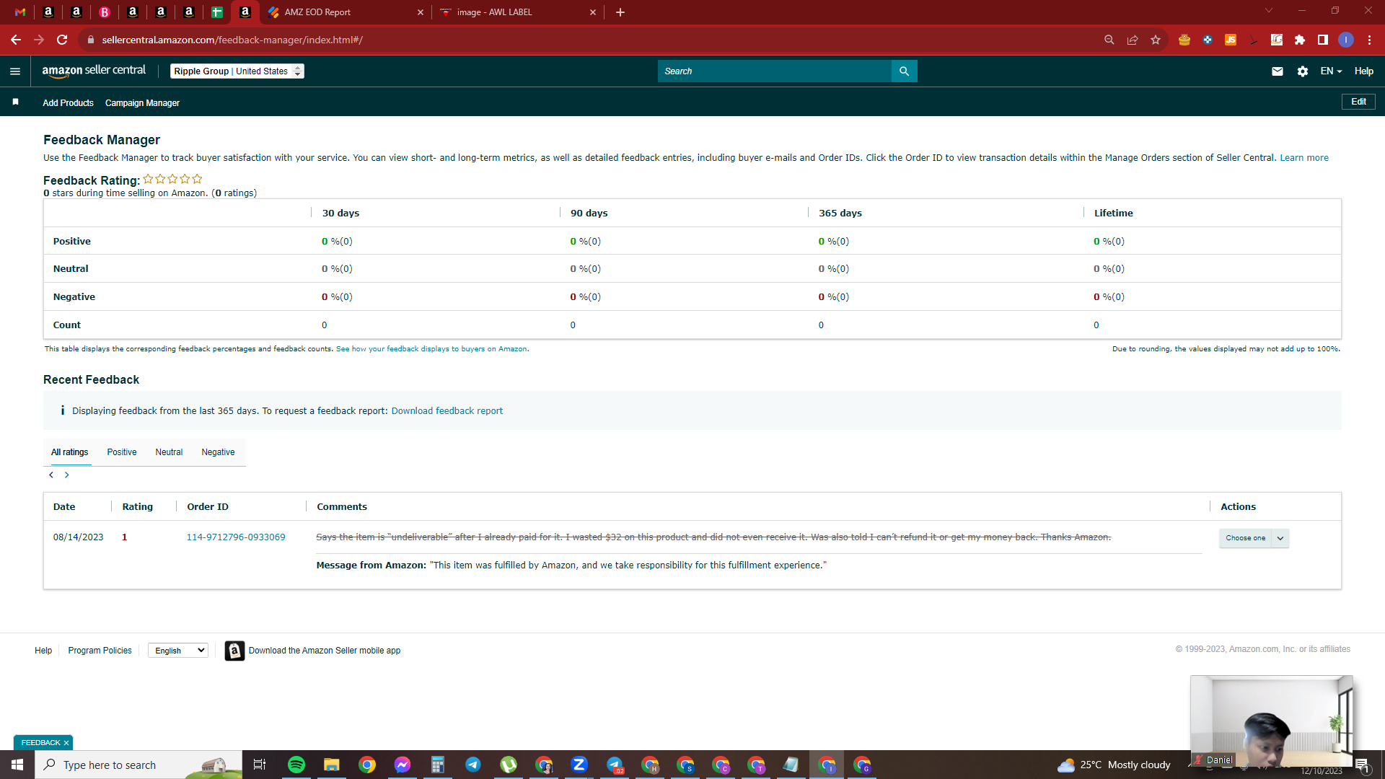Open Help in the top header
This screenshot has height=779, width=1385.
(1363, 71)
